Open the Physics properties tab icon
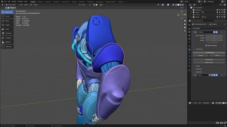Viewport: 227px width, 127px height. (189, 56)
